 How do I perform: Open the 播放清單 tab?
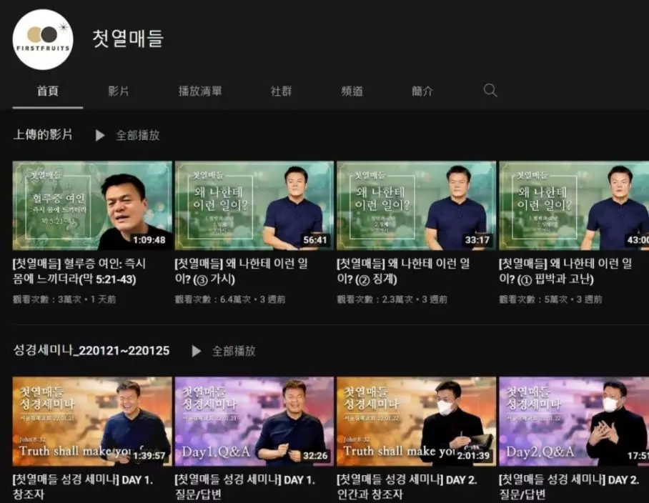pos(200,91)
